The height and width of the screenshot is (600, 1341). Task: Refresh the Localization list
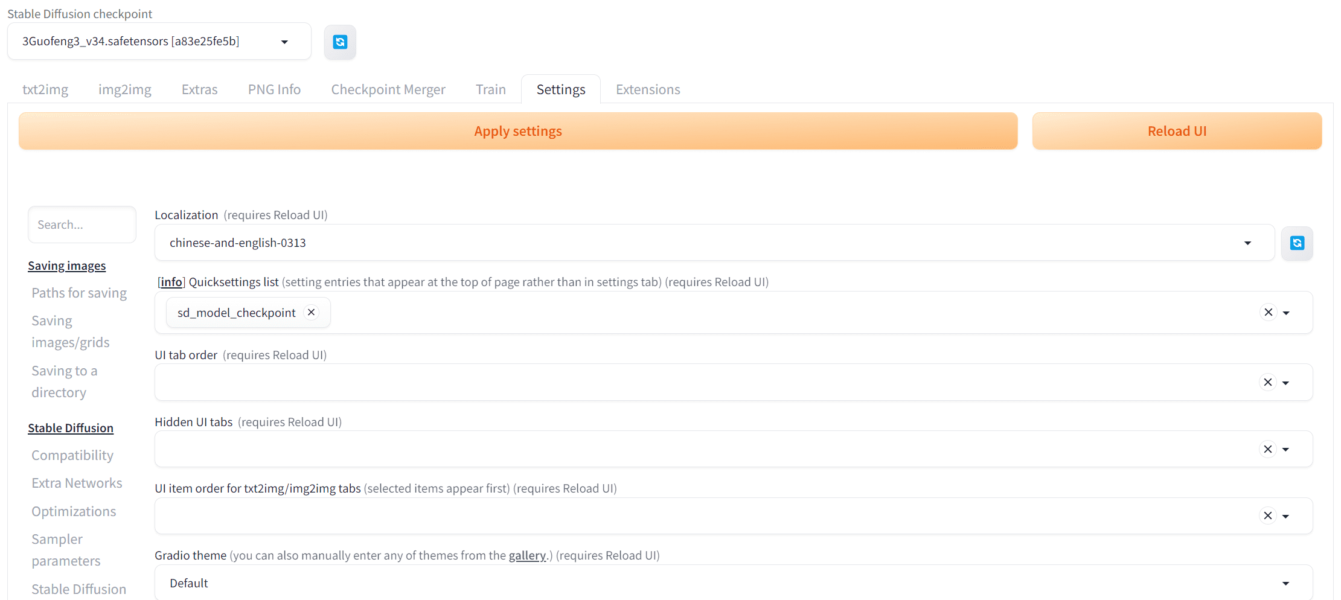click(1296, 243)
